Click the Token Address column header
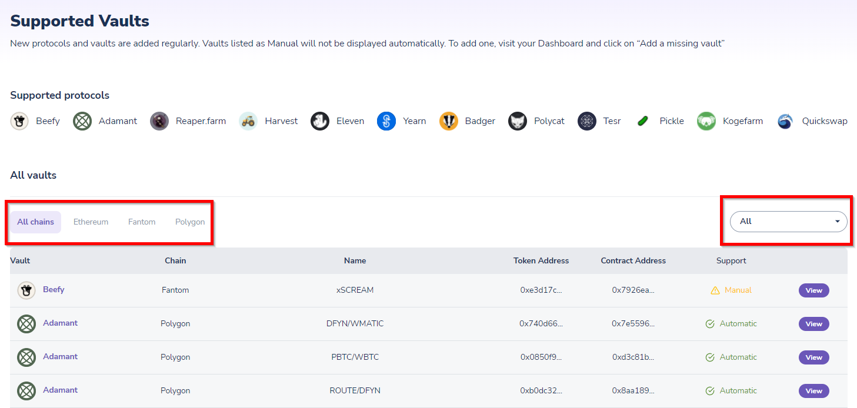The height and width of the screenshot is (408, 857). point(541,260)
